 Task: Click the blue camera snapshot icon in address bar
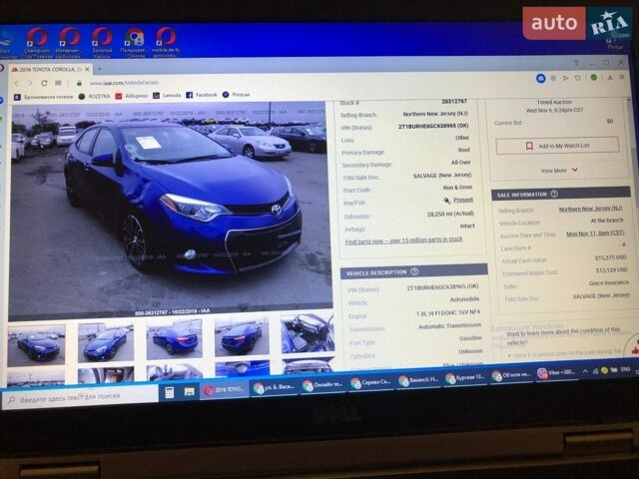point(541,78)
